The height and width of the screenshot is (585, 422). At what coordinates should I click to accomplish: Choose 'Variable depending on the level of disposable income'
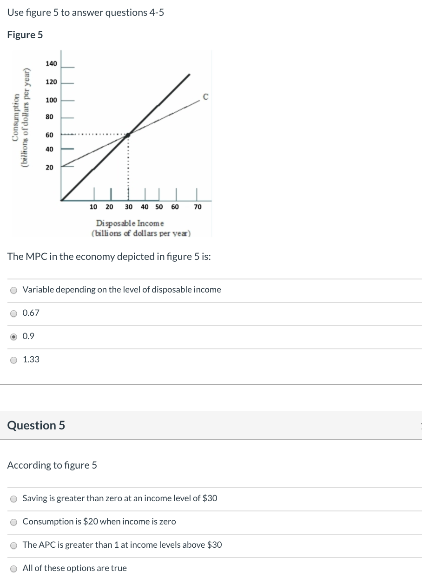(x=14, y=290)
